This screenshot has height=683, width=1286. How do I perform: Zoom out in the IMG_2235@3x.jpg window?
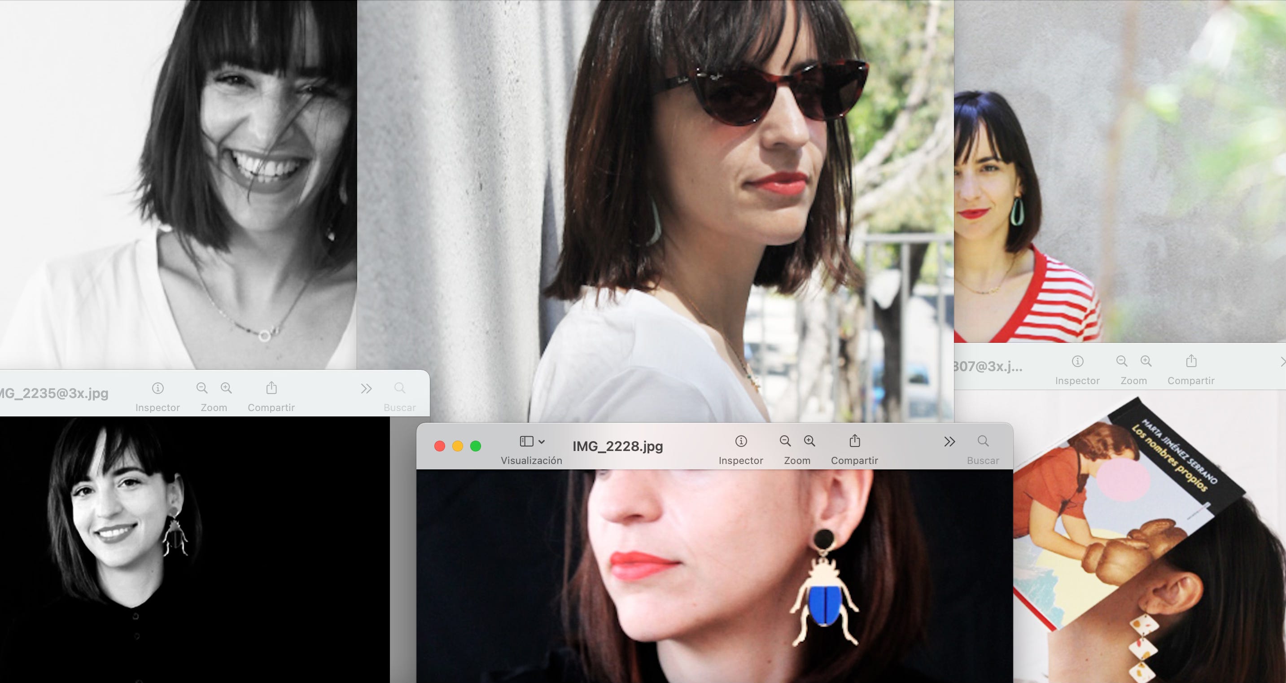(x=201, y=389)
